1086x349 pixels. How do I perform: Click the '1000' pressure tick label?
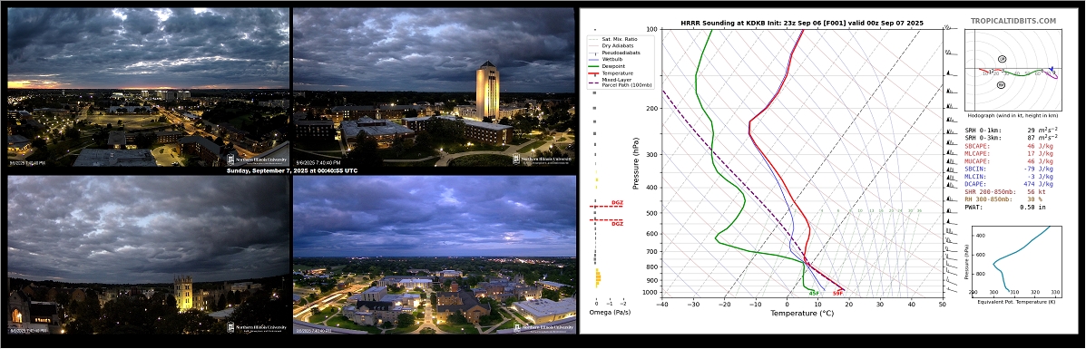click(649, 293)
